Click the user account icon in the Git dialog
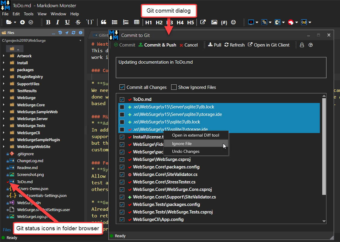Viewport: 340px width, 242px height. [x=302, y=45]
